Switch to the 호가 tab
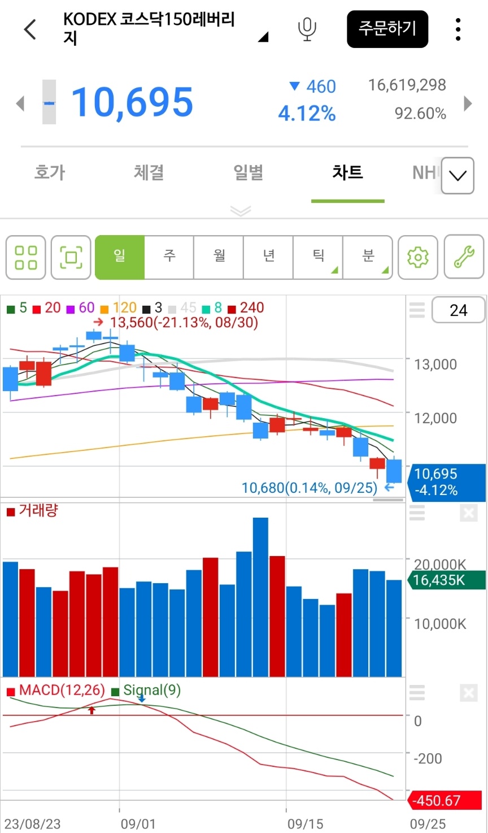The height and width of the screenshot is (833, 488). [50, 172]
